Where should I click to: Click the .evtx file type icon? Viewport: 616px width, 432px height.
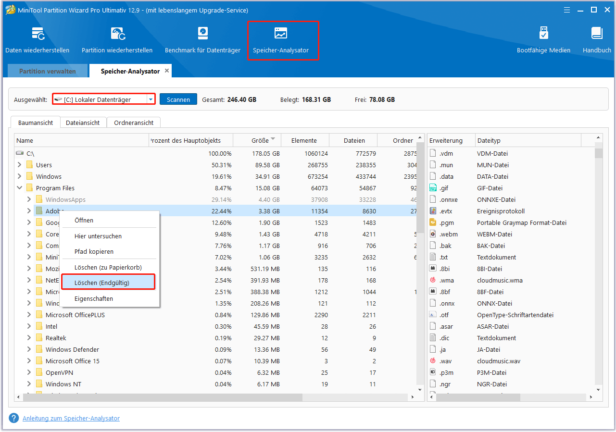[432, 211]
